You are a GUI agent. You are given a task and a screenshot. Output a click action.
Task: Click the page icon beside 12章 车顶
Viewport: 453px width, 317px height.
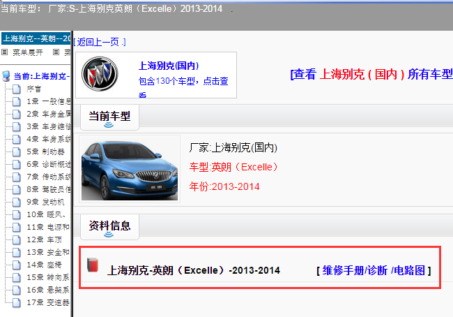[17, 239]
